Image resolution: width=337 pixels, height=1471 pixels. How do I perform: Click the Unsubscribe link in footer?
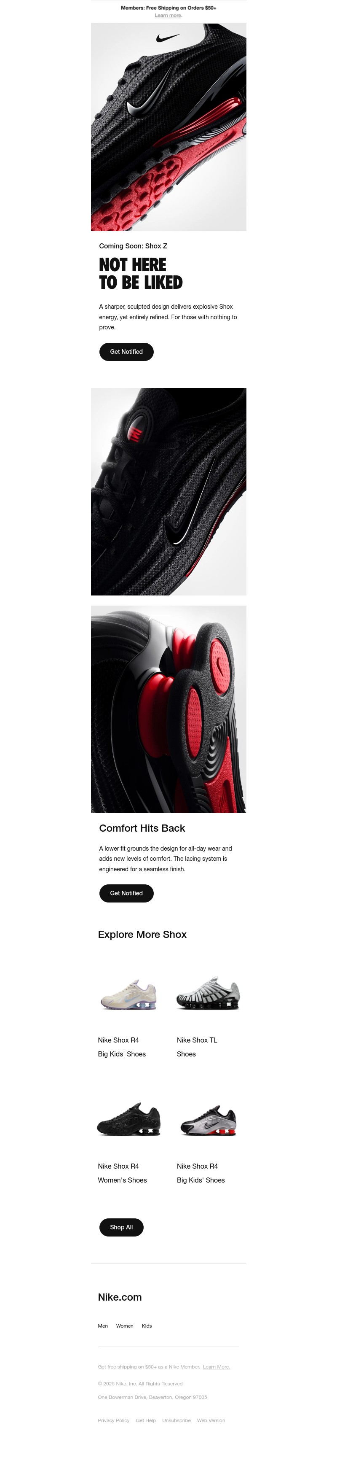[176, 1420]
